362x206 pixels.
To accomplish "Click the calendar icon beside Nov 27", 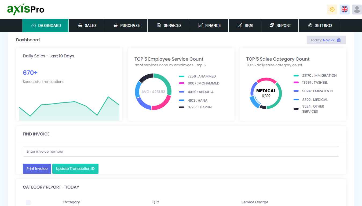I will click(x=339, y=40).
